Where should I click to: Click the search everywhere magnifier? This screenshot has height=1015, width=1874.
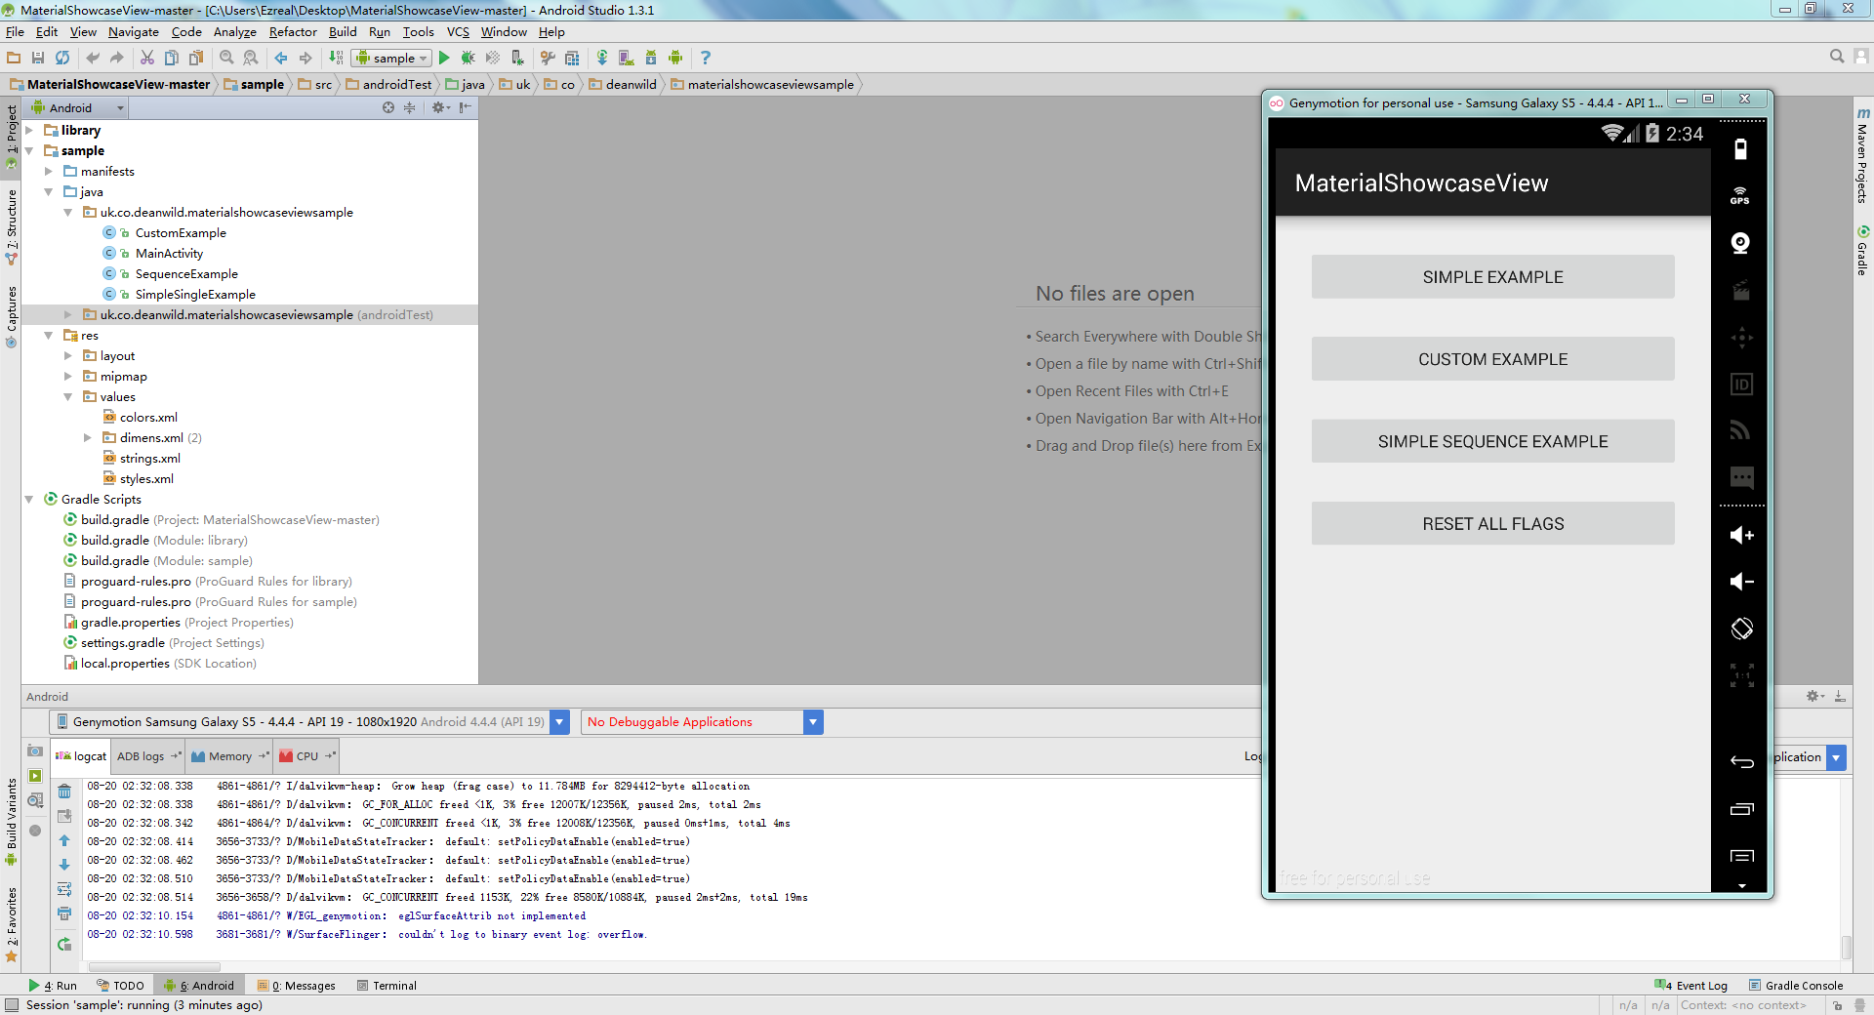pos(1837,57)
